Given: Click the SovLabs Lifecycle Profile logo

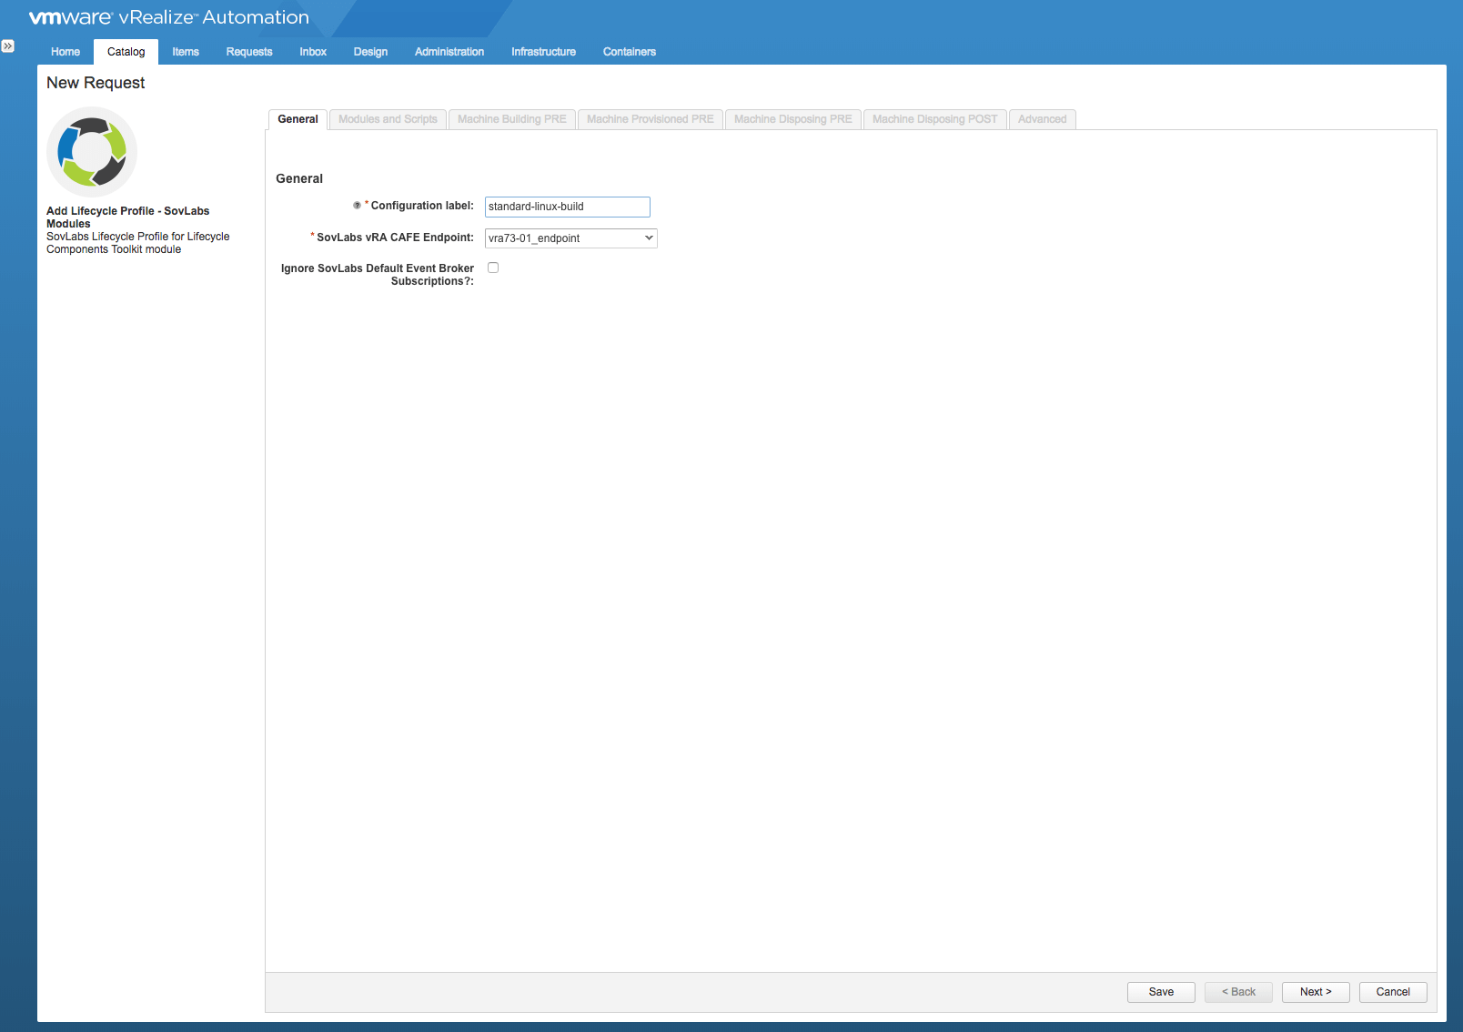Looking at the screenshot, I should [92, 152].
